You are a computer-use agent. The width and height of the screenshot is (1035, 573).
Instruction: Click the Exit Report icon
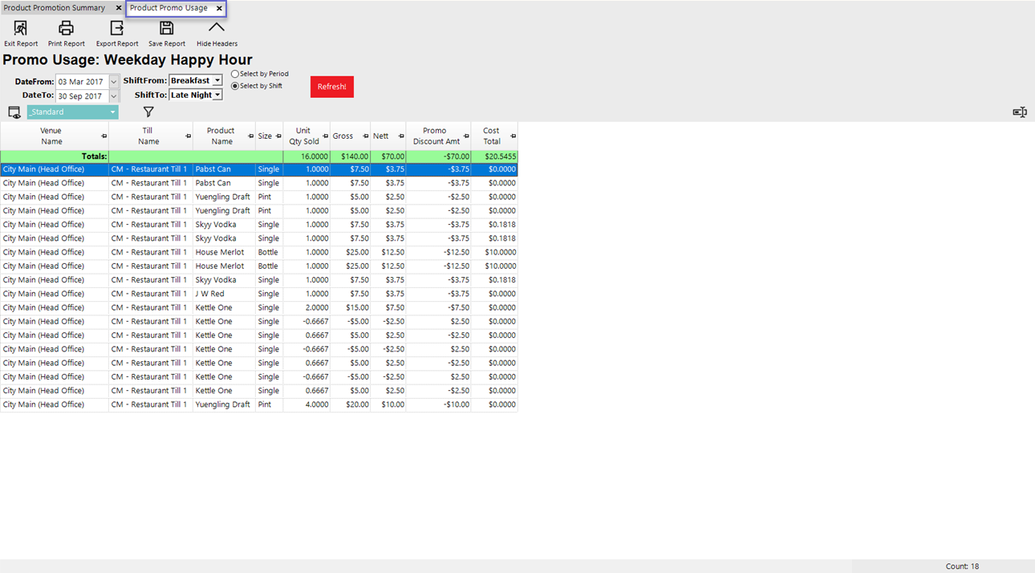(21, 29)
